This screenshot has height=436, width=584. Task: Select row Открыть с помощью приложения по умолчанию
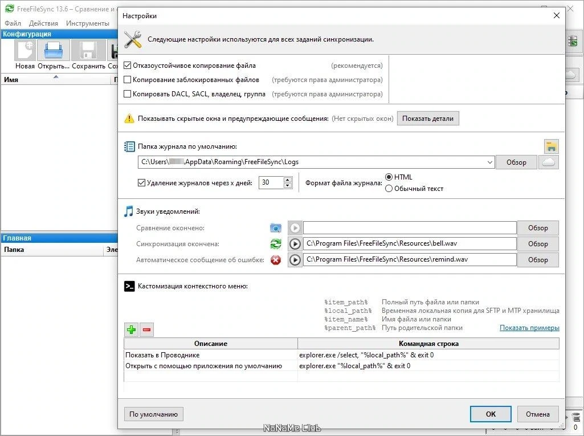click(x=211, y=365)
